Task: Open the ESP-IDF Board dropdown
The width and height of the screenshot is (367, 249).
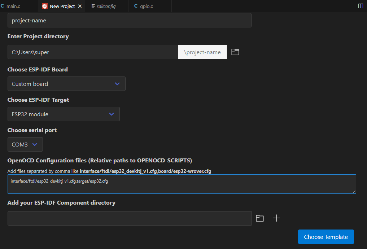Action: 66,84
